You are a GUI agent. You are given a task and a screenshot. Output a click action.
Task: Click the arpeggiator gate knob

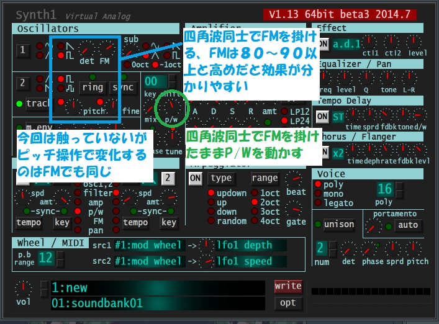(x=294, y=209)
